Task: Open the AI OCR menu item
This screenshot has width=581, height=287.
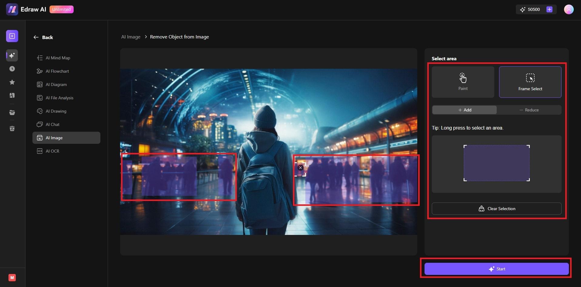Action: (x=52, y=151)
